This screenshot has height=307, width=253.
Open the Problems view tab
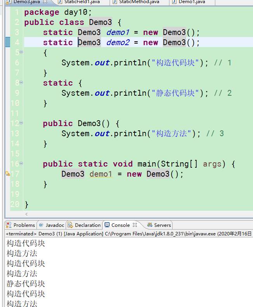[21, 225]
